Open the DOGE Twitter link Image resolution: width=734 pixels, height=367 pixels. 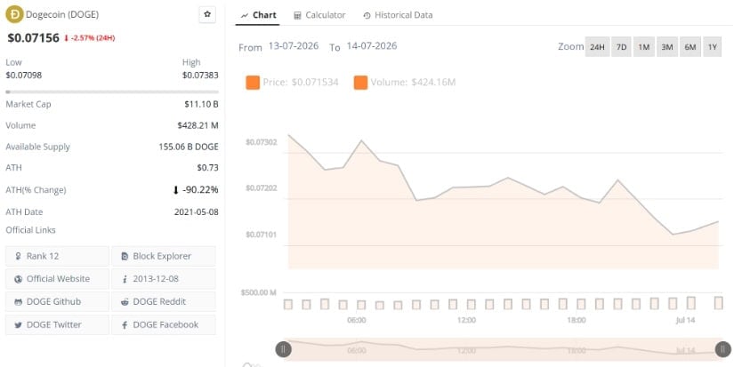click(57, 324)
